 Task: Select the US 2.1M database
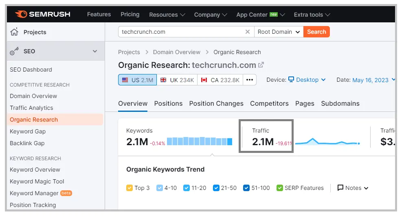pos(137,80)
